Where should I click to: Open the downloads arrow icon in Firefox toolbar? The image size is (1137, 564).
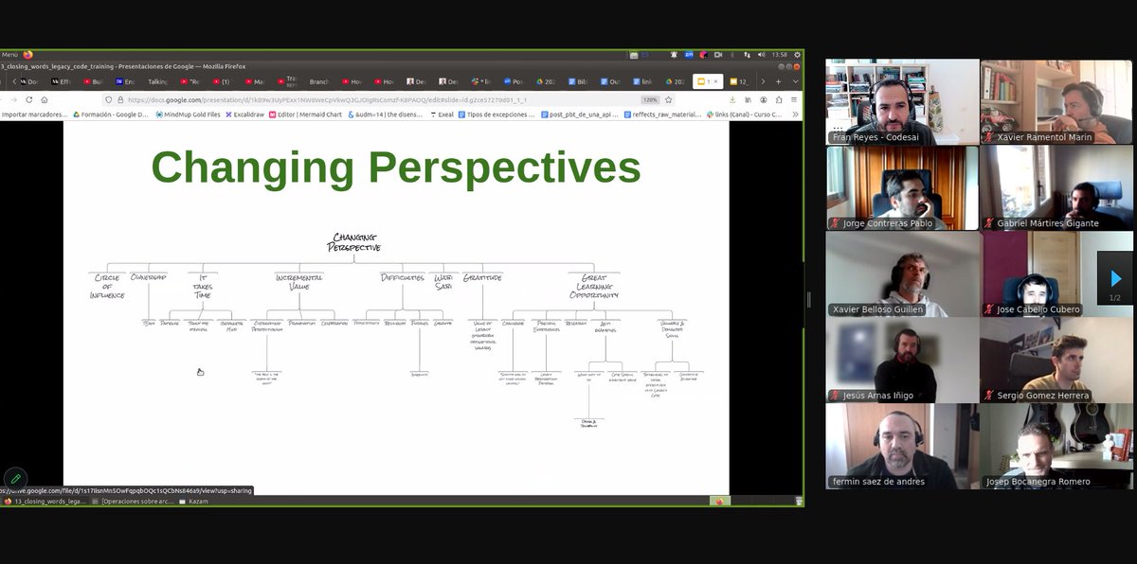[732, 99]
